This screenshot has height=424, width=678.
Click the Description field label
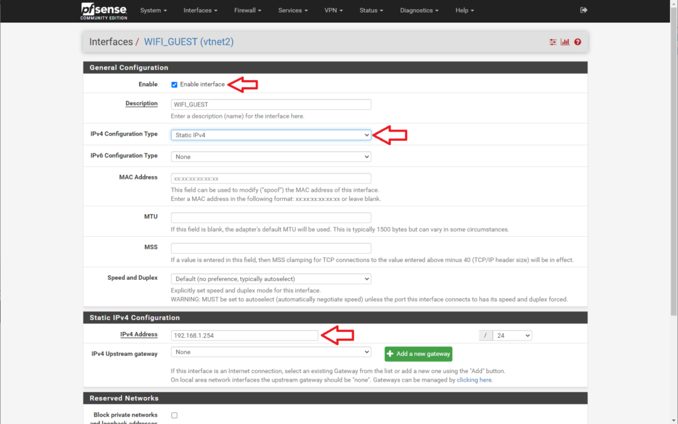click(142, 104)
